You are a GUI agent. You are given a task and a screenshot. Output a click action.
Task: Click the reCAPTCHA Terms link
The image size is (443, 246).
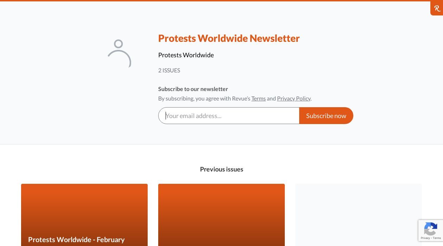(437, 238)
